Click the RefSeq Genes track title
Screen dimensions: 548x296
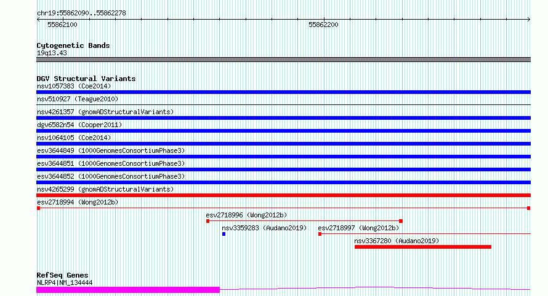pyautogui.click(x=62, y=276)
